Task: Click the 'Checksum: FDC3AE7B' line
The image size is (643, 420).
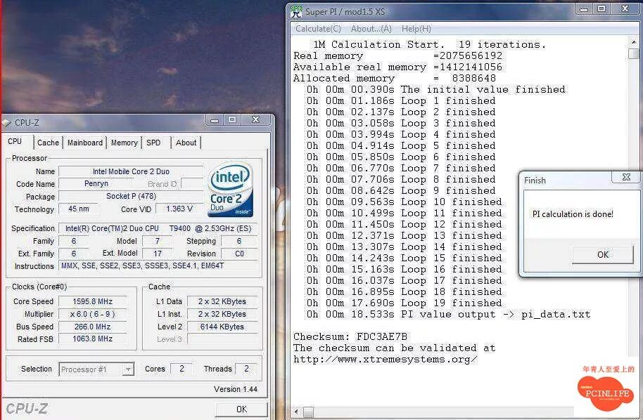Action: point(350,336)
